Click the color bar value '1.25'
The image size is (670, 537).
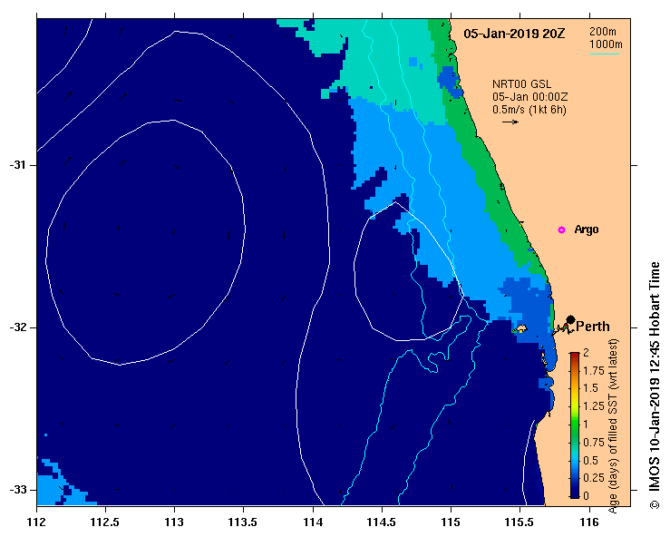594,406
